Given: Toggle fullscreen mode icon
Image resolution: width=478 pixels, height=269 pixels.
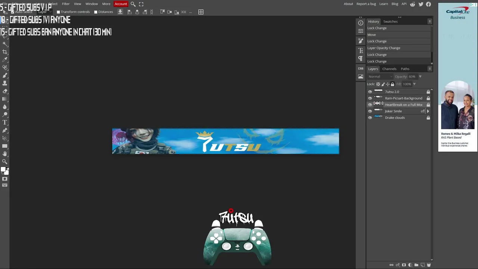Looking at the screenshot, I should coord(141,4).
